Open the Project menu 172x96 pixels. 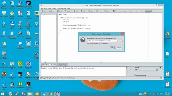(x=54, y=8)
